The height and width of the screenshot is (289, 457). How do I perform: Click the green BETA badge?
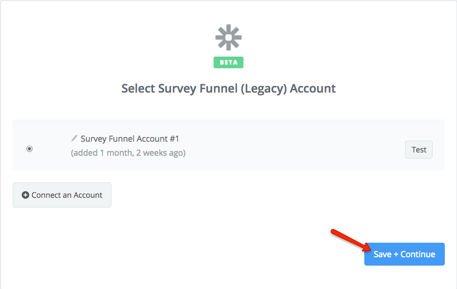click(x=228, y=62)
